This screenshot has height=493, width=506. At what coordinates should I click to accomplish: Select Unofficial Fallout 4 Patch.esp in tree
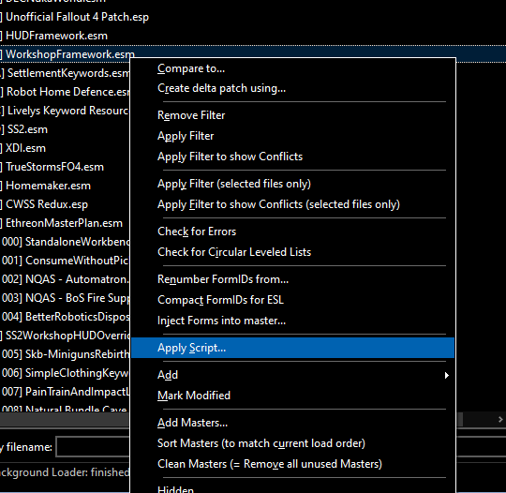pyautogui.click(x=77, y=17)
